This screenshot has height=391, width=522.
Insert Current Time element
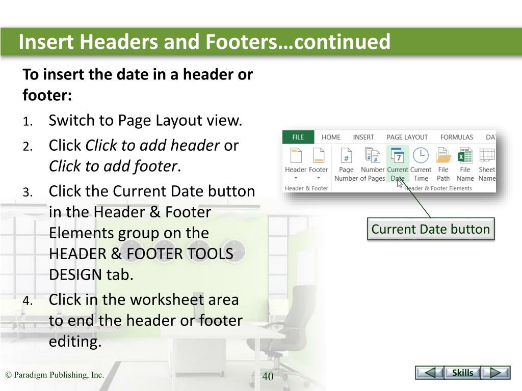pos(421,164)
